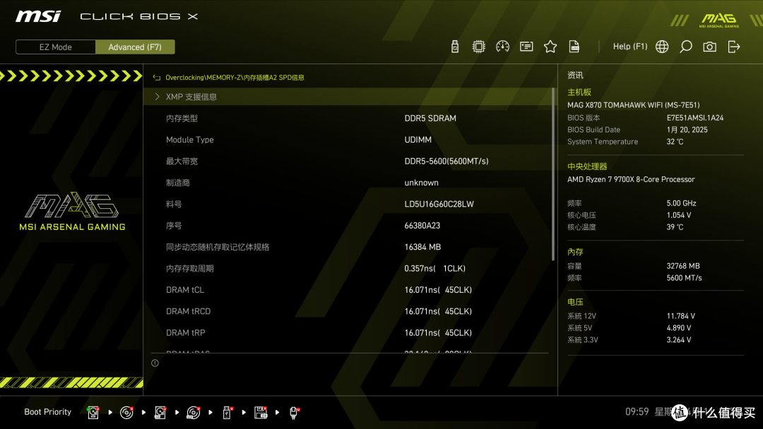Select Advanced (F7) mode tab

point(135,47)
